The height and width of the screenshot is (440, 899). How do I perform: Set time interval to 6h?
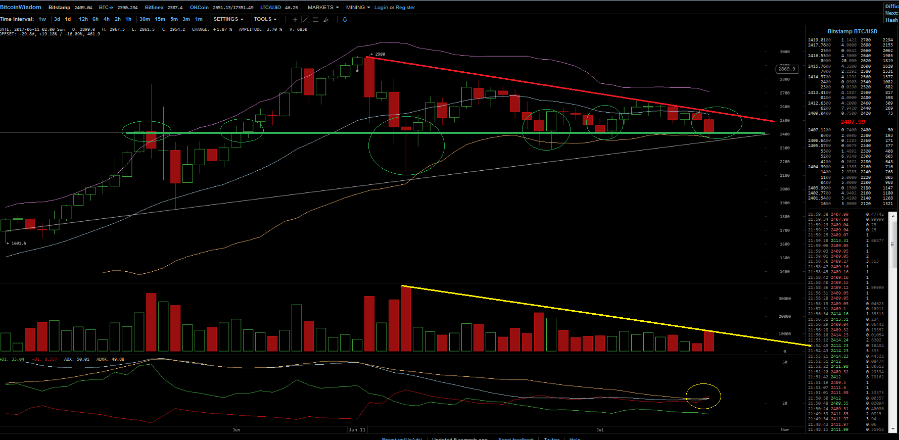click(96, 19)
